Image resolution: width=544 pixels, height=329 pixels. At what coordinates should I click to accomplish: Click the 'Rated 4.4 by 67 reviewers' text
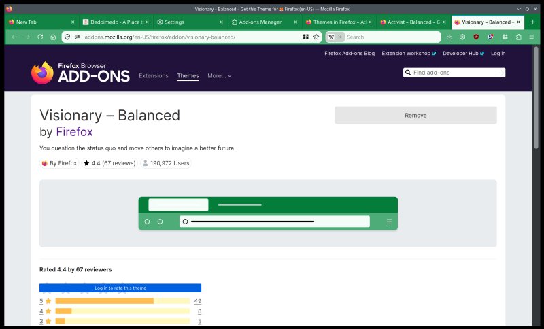coord(75,269)
